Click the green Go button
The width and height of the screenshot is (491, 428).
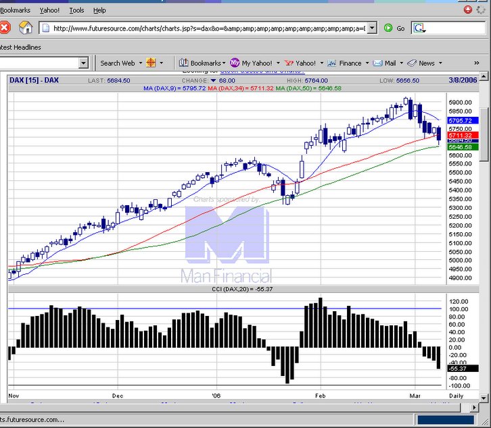point(394,28)
